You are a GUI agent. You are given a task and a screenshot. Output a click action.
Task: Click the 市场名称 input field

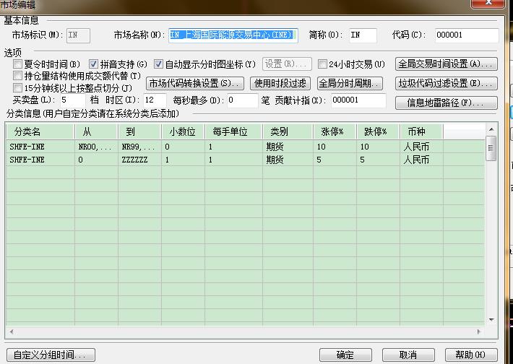pyautogui.click(x=233, y=35)
